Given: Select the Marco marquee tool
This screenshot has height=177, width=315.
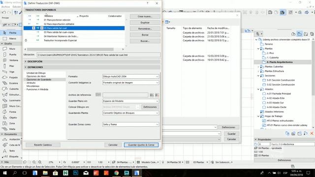Looking at the screenshot, I should click(x=11, y=38).
